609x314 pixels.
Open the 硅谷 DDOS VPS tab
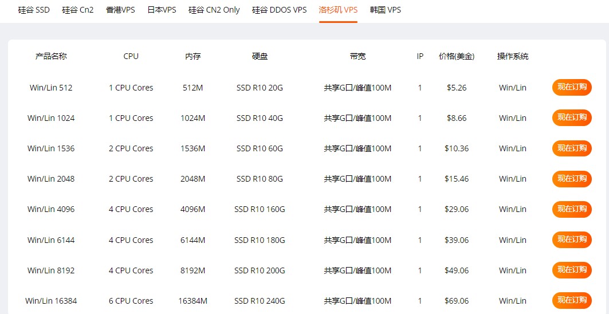coord(279,10)
